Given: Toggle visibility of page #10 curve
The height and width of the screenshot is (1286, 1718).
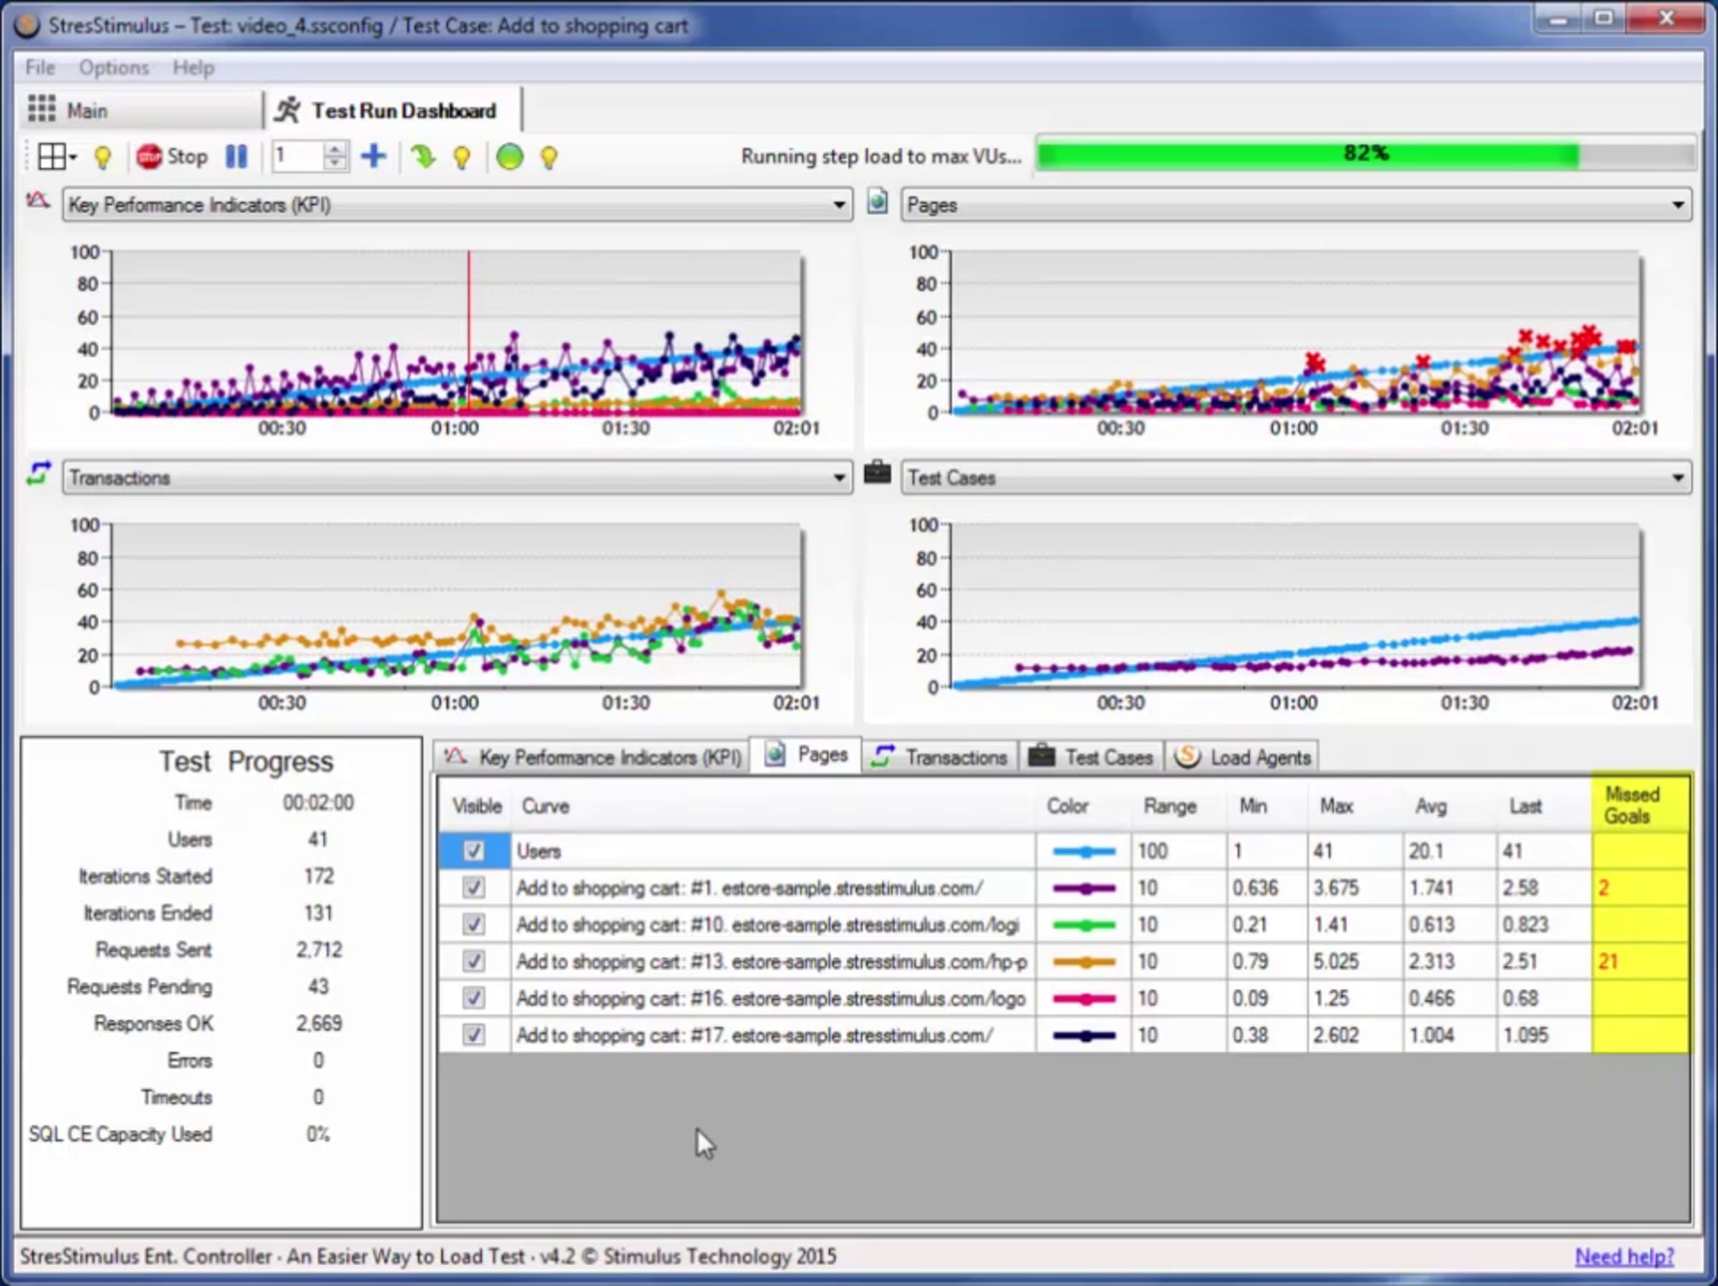Looking at the screenshot, I should point(474,924).
